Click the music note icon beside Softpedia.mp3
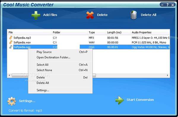178x117 pixels. pyautogui.click(x=11, y=38)
